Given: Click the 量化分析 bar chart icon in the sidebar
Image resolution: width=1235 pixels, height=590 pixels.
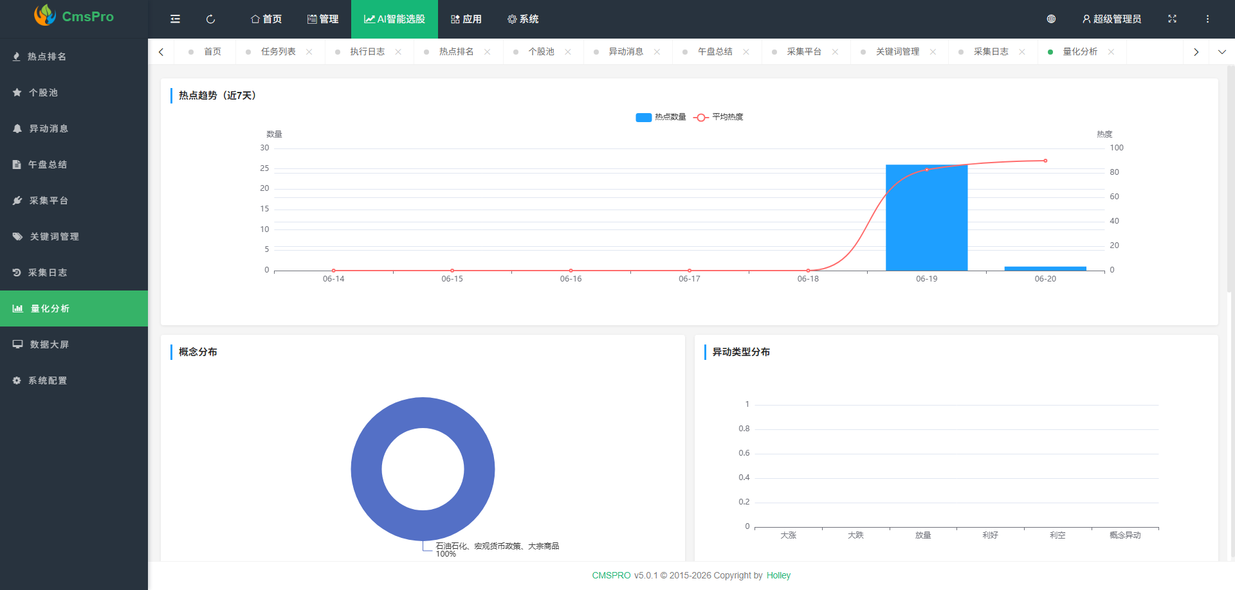Looking at the screenshot, I should click(18, 308).
